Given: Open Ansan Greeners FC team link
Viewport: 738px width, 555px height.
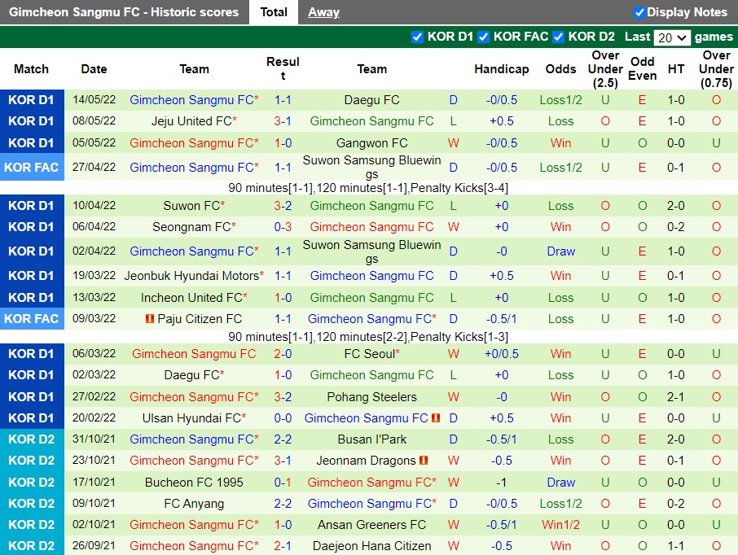Looking at the screenshot, I should 371,525.
